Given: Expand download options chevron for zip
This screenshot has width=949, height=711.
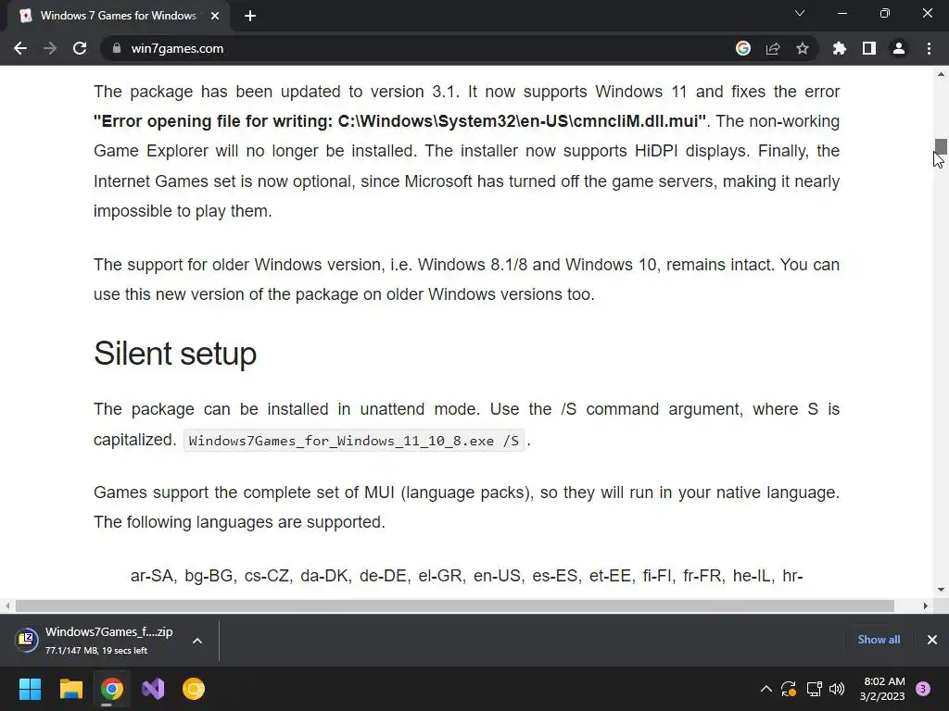Looking at the screenshot, I should click(197, 641).
